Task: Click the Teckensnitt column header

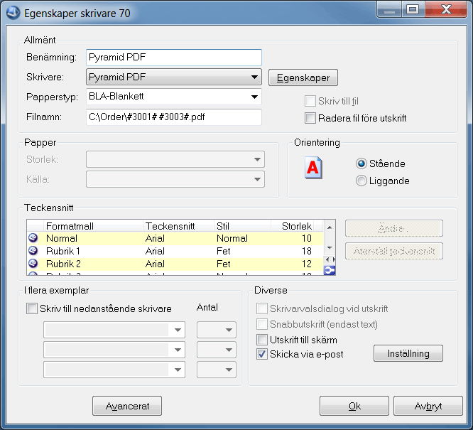Action: click(x=178, y=226)
